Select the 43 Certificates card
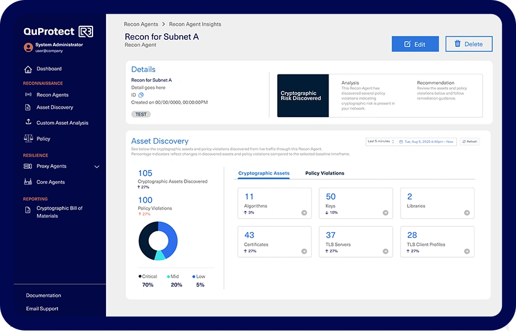 [275, 242]
